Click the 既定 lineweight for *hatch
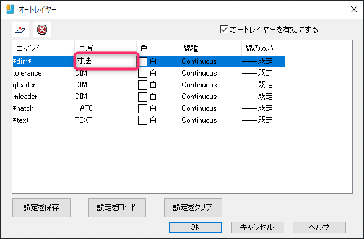 258,108
